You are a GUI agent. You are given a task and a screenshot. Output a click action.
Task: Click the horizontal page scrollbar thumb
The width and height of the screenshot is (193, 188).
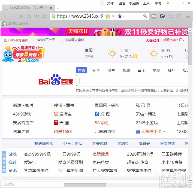point(85,185)
